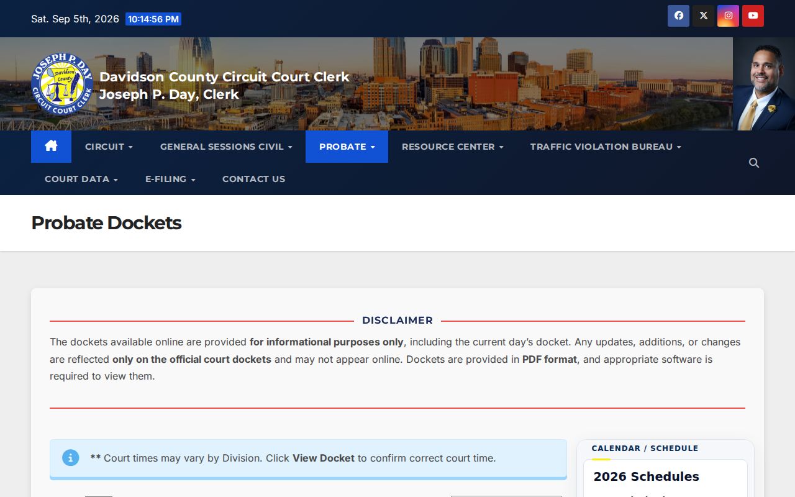Expand the Circuit menu
795x497 pixels.
[x=109, y=147]
